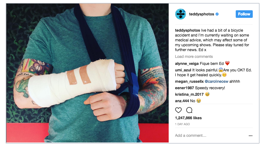Expand Load more comments

[194, 57]
